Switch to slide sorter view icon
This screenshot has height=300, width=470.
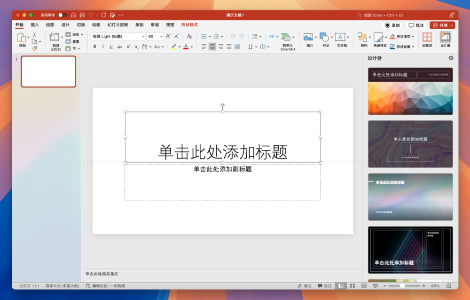pos(352,286)
